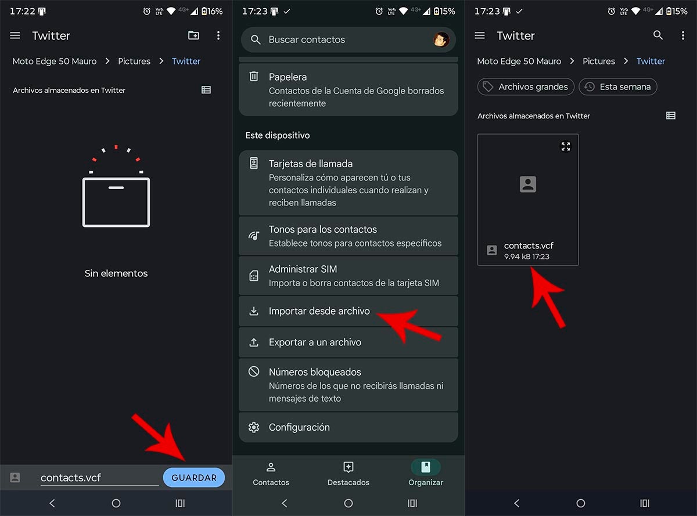The width and height of the screenshot is (697, 516).
Task: Edit the contacts.vcf filename field
Action: click(x=99, y=478)
